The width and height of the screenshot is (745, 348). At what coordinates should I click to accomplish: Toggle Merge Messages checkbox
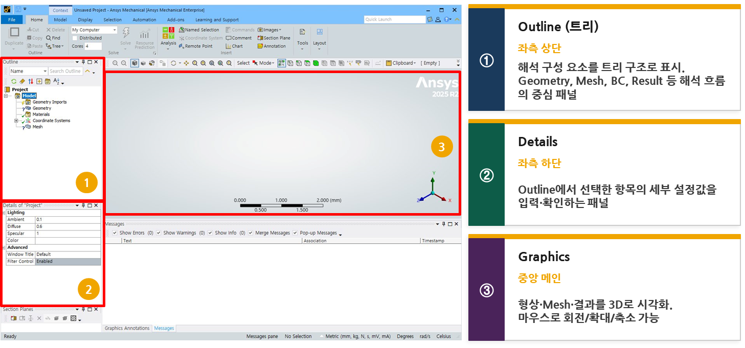click(251, 233)
